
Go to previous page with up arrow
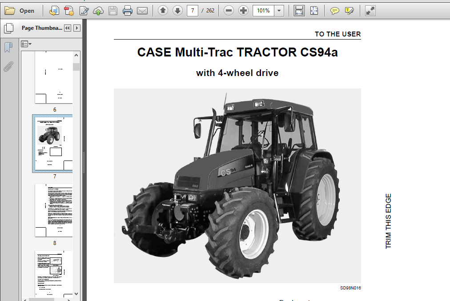click(163, 11)
